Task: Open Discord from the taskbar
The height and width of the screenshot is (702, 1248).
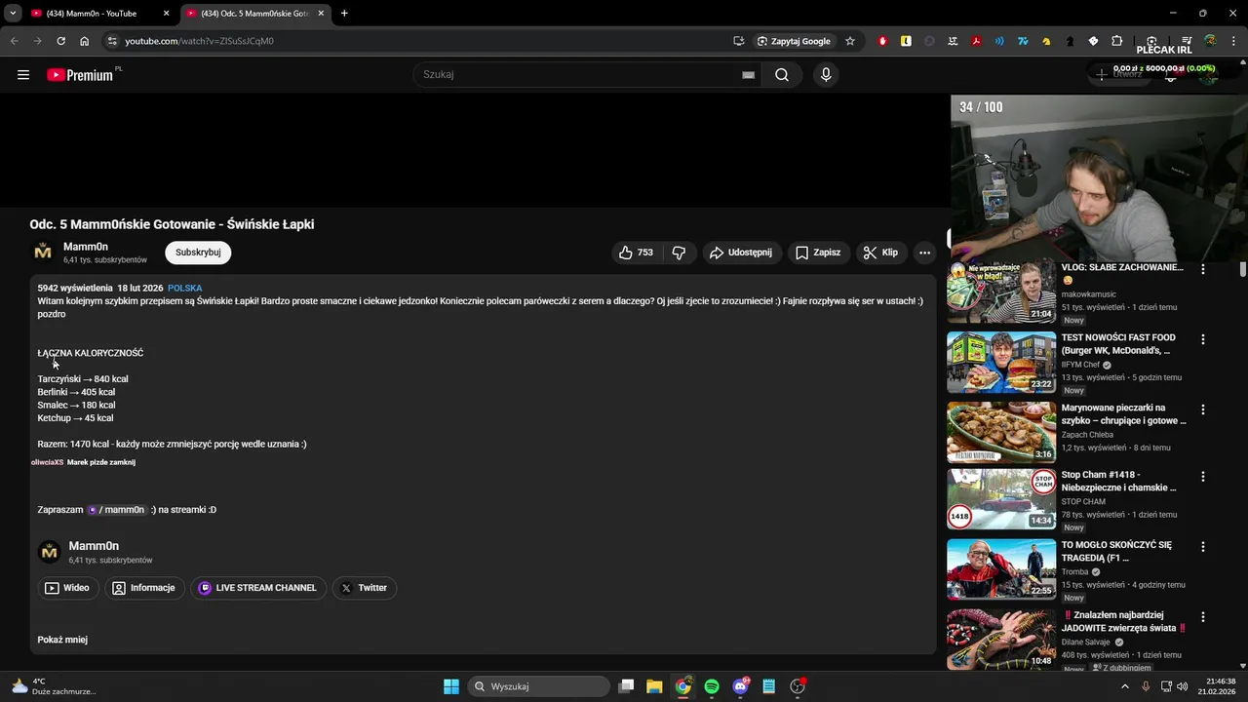Action: point(740,686)
